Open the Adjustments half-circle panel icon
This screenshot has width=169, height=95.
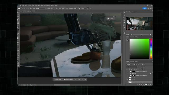[x=124, y=23]
